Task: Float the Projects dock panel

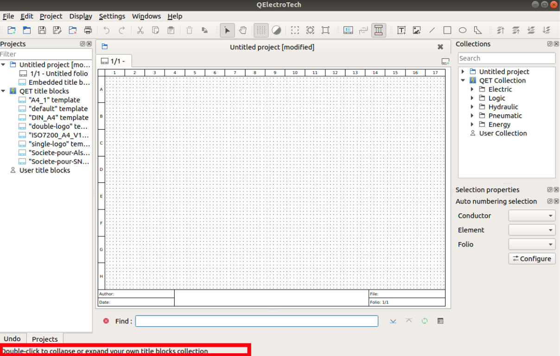Action: tap(83, 44)
